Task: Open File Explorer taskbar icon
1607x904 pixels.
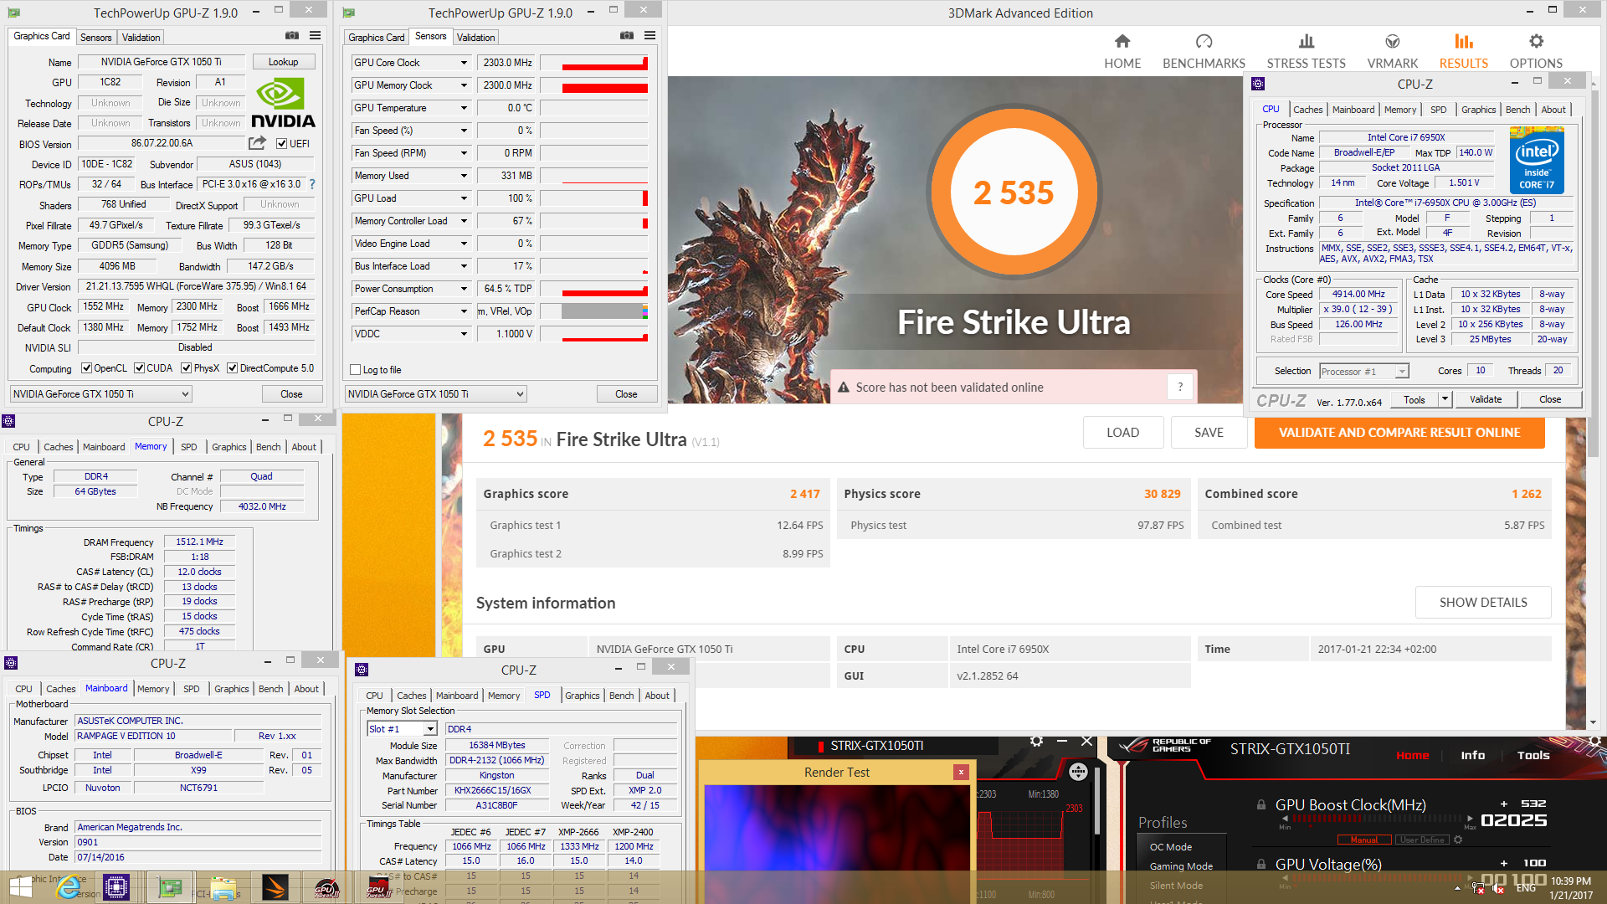Action: 223,887
